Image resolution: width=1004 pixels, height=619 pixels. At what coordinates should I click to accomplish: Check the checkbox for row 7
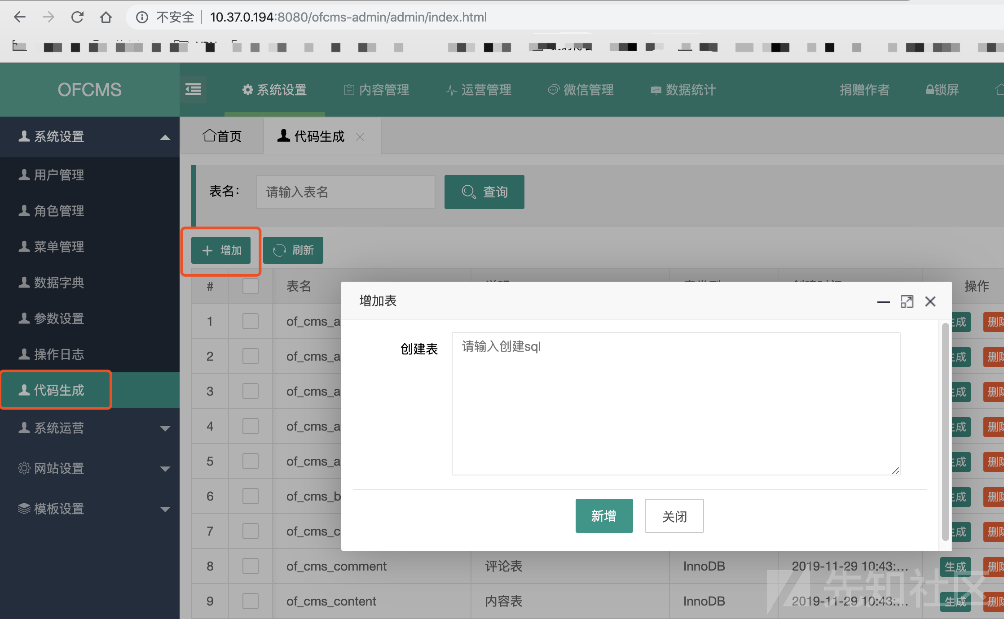tap(251, 531)
